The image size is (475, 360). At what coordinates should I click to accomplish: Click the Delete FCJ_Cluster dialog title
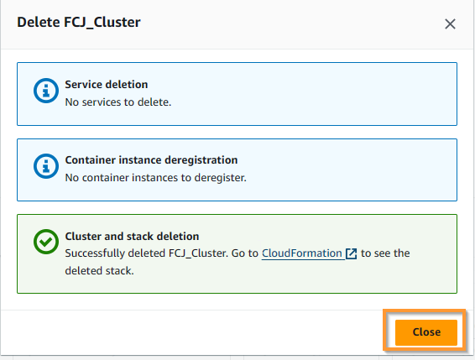click(x=79, y=23)
